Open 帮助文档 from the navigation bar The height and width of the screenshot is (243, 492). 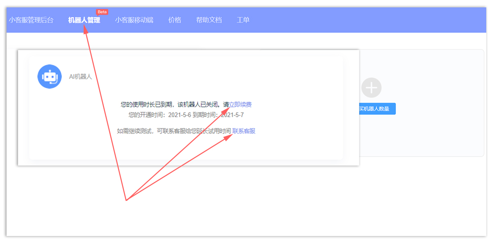point(209,20)
